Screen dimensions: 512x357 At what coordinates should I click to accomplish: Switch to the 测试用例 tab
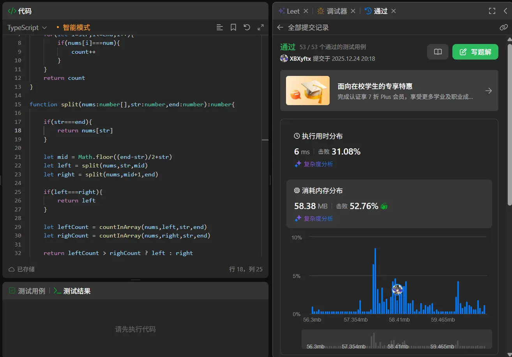(27, 291)
